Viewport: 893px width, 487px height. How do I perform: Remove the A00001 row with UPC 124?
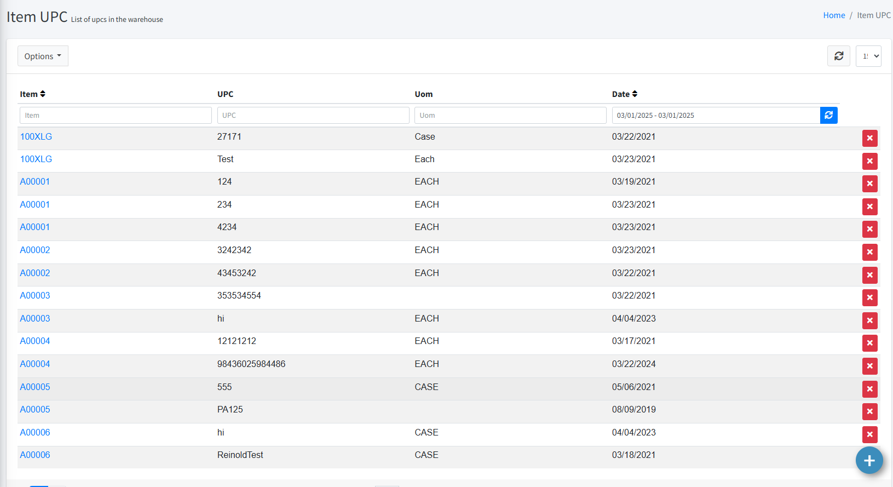869,184
